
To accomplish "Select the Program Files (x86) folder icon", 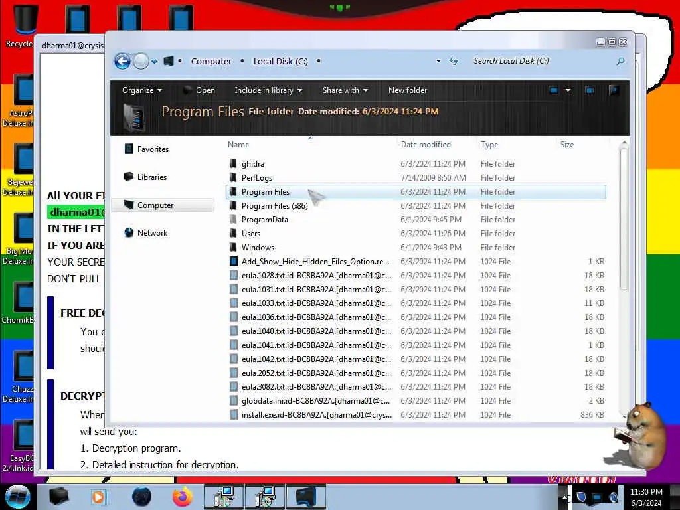I will (233, 206).
